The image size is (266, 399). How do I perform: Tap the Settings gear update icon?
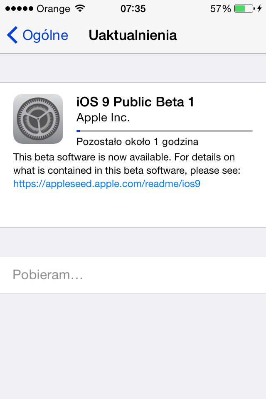click(38, 119)
